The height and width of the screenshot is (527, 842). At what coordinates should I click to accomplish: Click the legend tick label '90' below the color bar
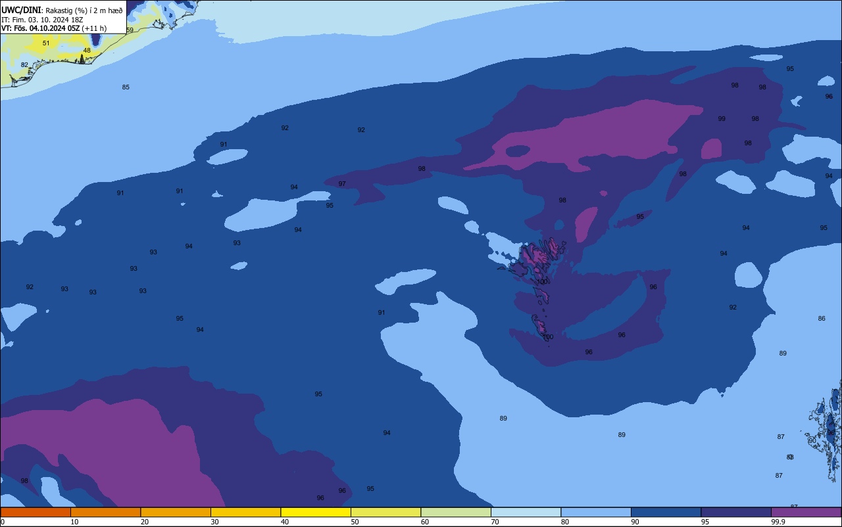click(x=635, y=522)
